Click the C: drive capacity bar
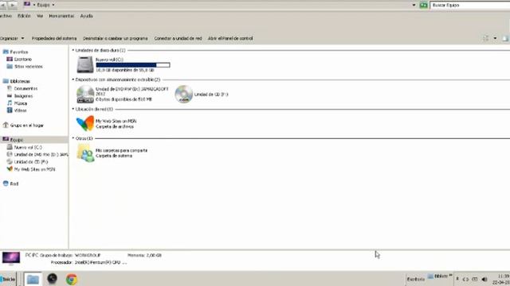Viewport: 510px width, 286px height. [133, 65]
